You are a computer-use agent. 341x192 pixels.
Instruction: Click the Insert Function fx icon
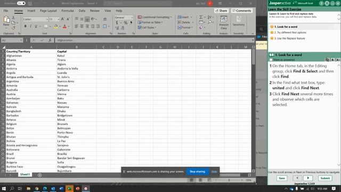(x=50, y=41)
